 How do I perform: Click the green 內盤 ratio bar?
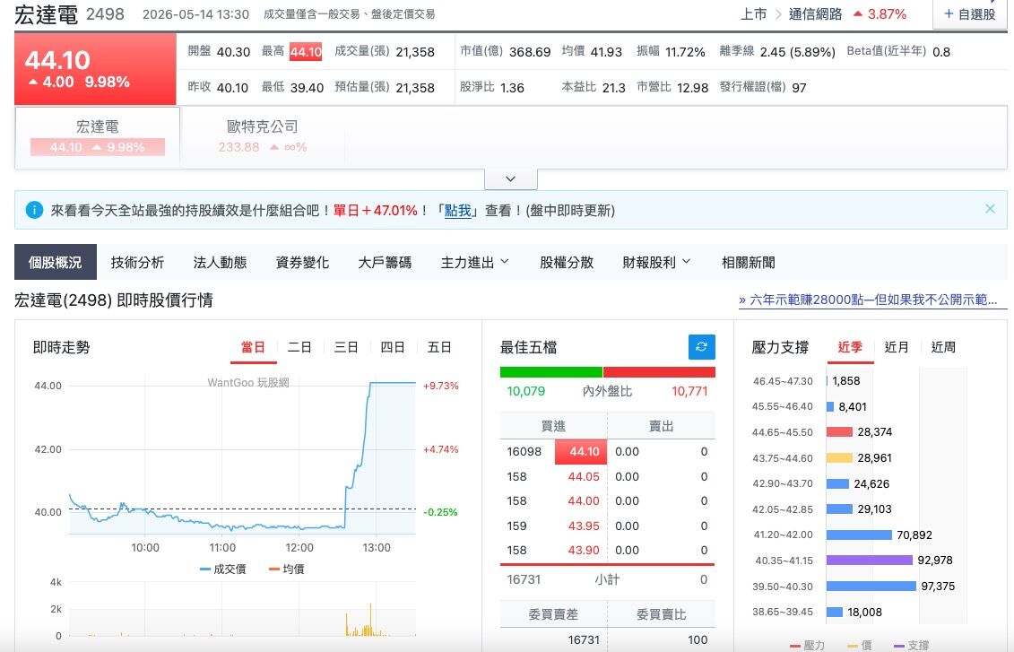pos(551,372)
